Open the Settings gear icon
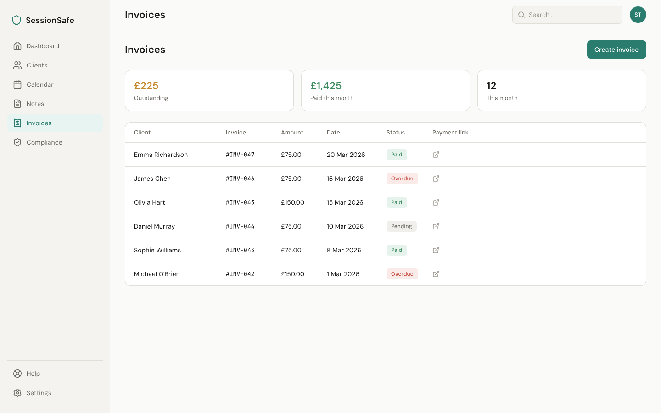 point(17,393)
